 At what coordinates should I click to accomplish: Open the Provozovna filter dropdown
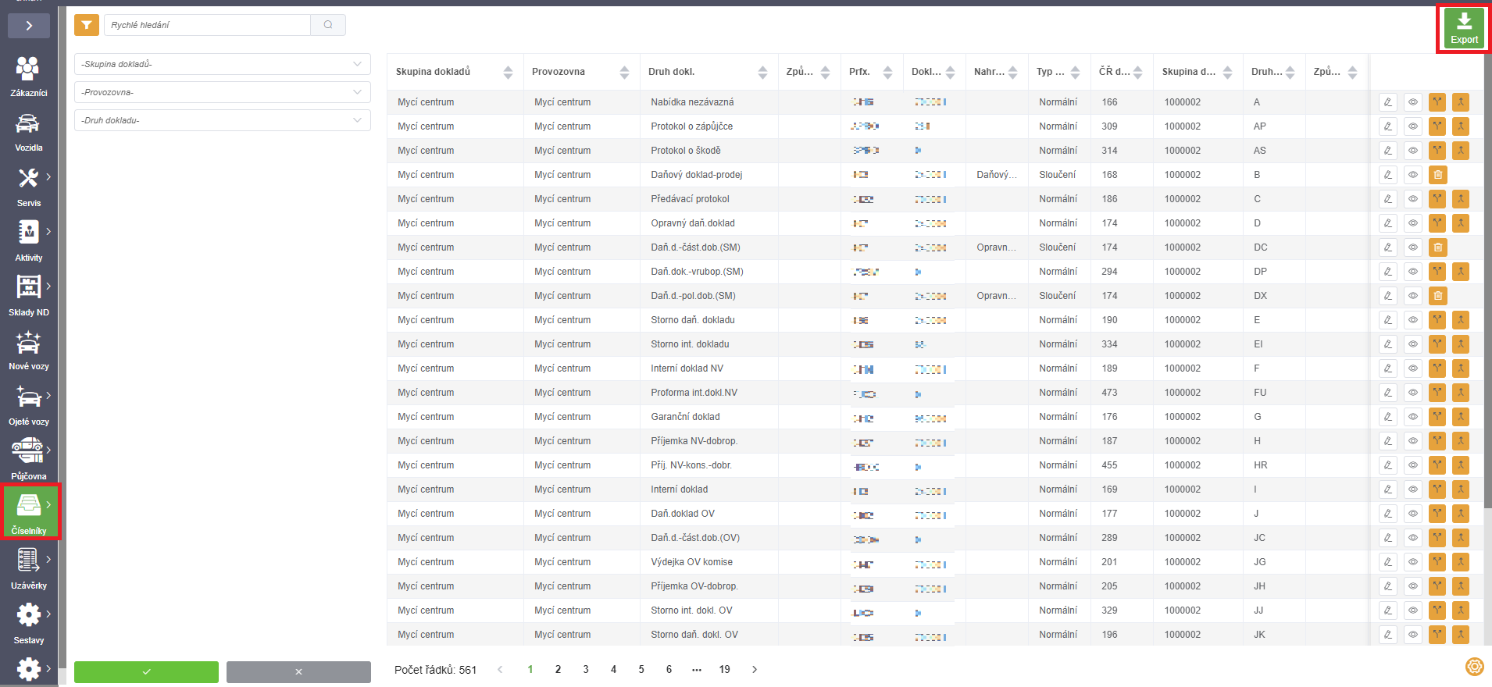222,92
